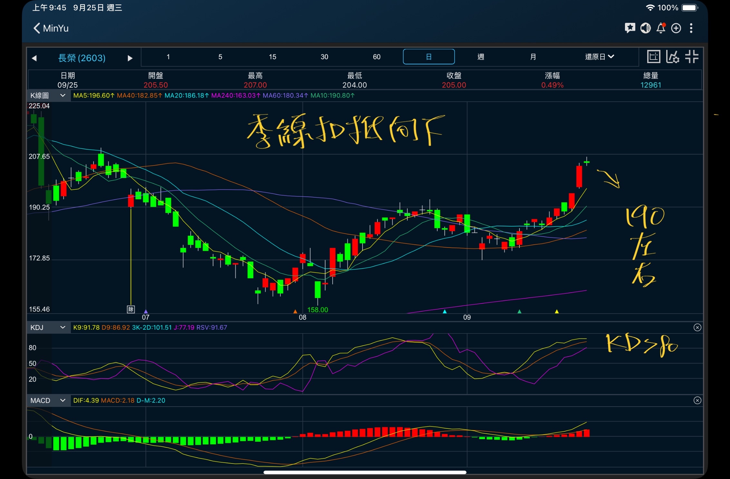Open the price alert bell icon
Viewport: 730px width, 479px height.
tap(661, 28)
